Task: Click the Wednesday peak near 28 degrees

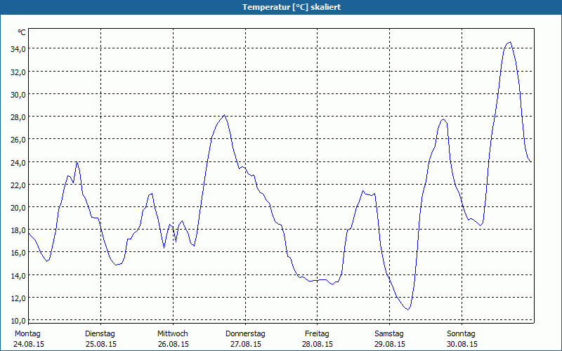Action: 224,115
